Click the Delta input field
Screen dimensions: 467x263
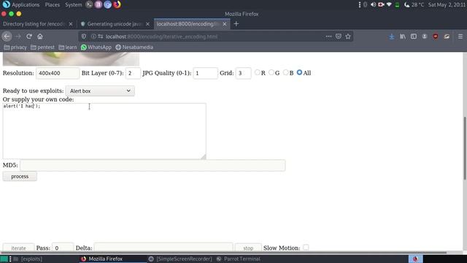[x=163, y=248]
